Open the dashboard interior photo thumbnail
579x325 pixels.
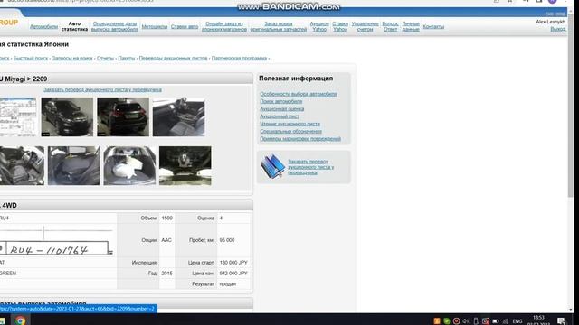click(x=179, y=116)
